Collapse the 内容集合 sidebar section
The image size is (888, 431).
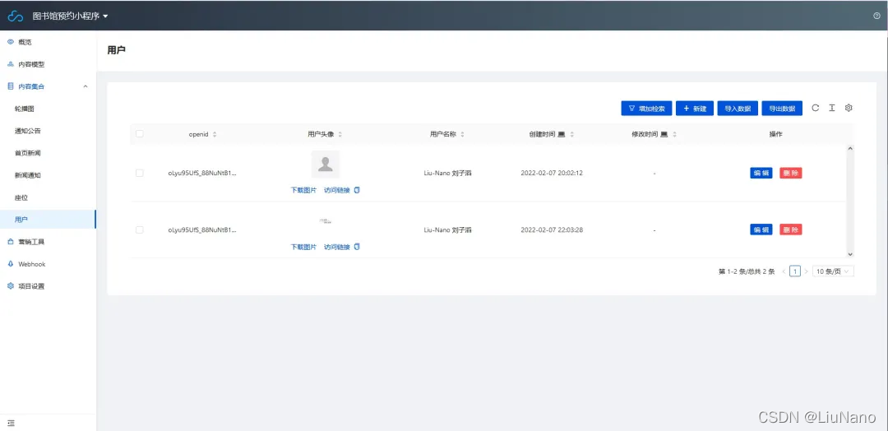click(x=86, y=86)
